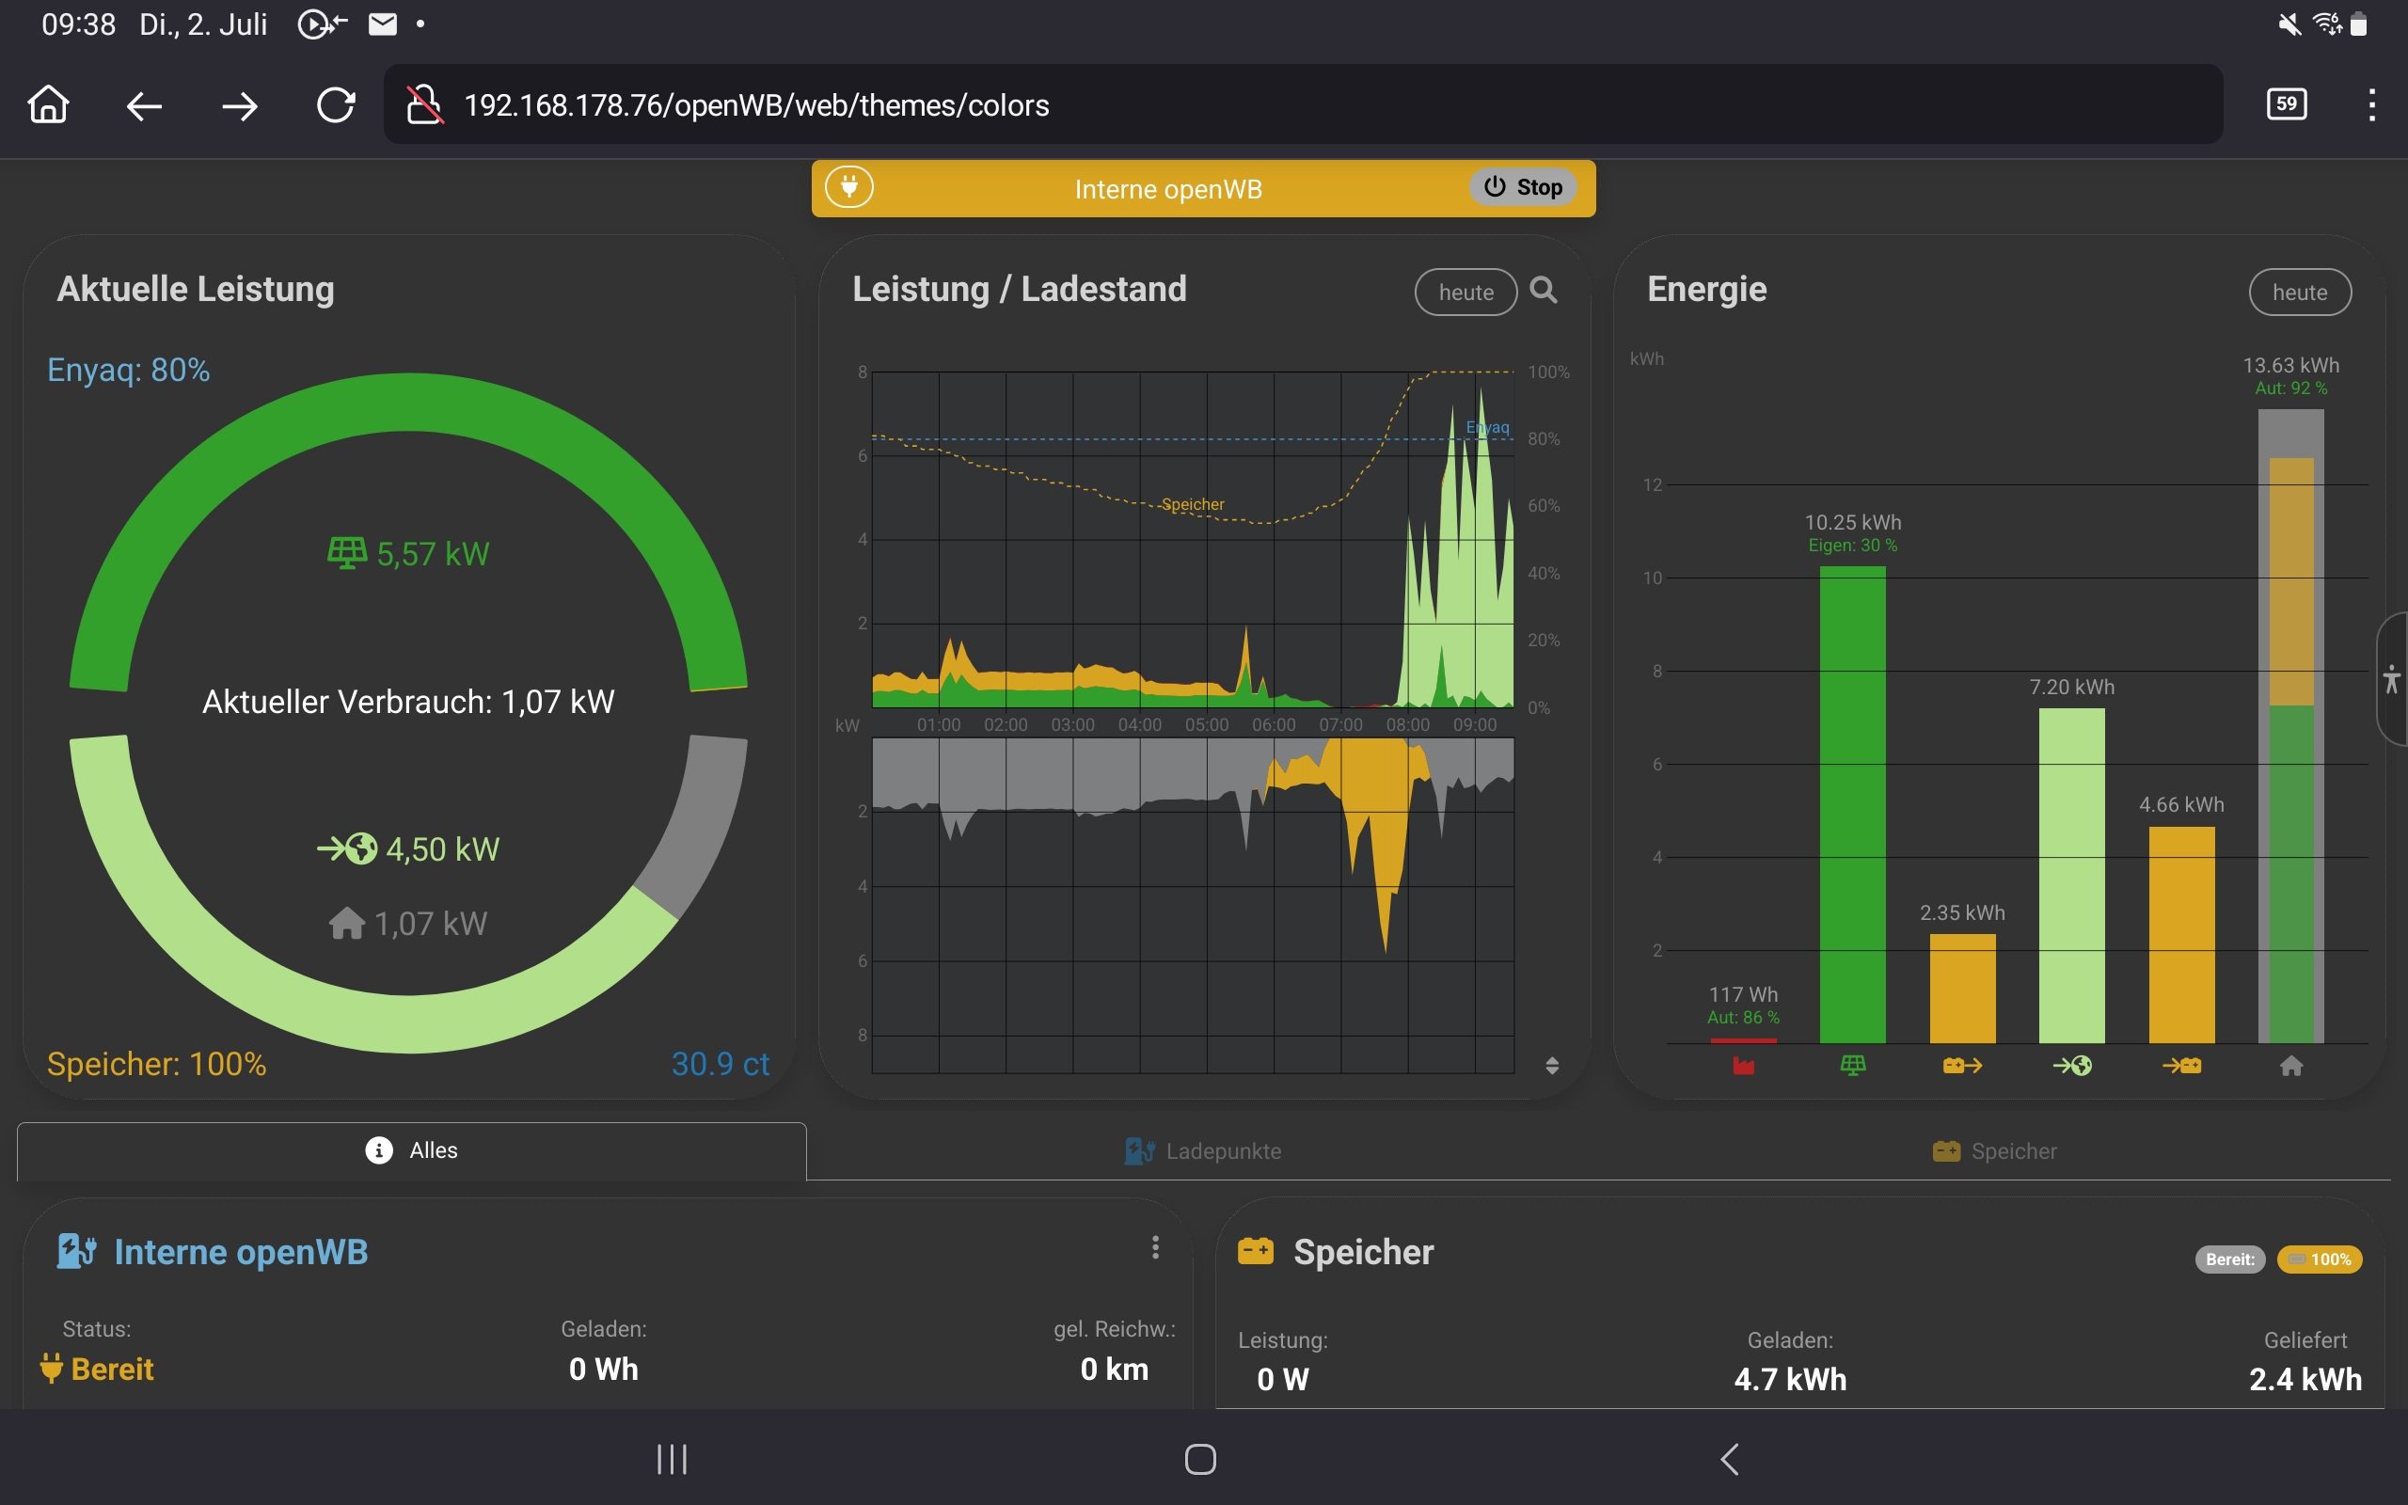Click the accessibility figure icon at right edge
The height and width of the screenshot is (1505, 2408).
pos(2391,680)
